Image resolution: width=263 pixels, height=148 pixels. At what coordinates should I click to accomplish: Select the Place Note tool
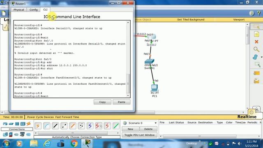point(256,34)
